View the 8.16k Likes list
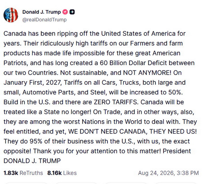The height and width of the screenshot is (184, 202). (x=62, y=173)
